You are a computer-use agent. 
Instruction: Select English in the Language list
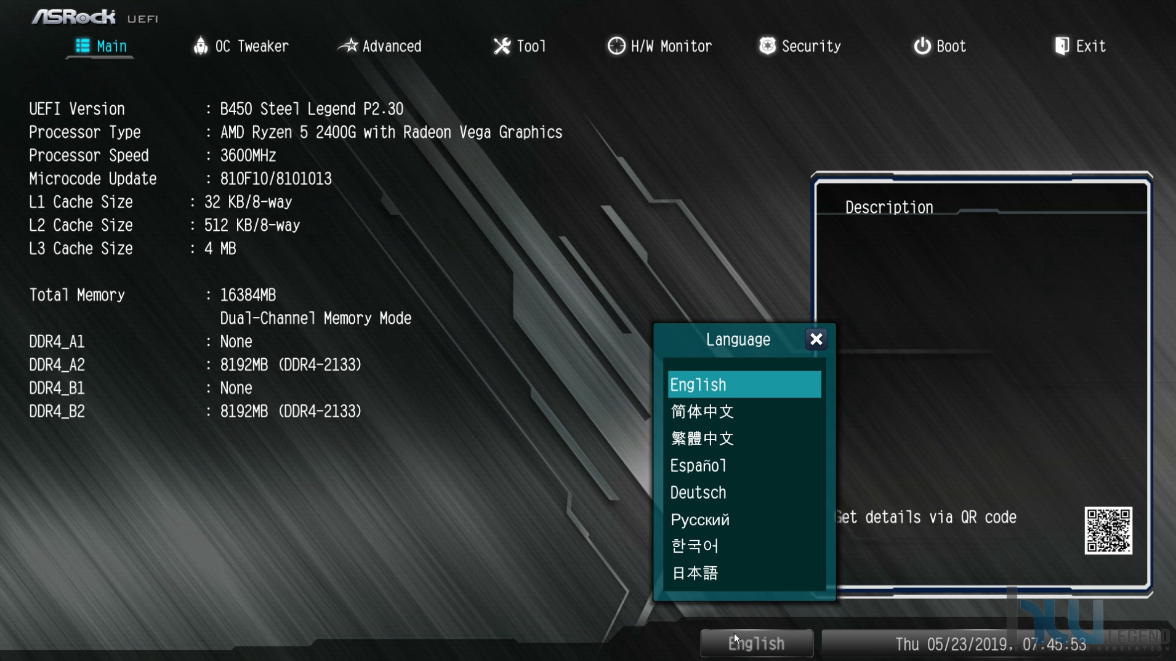coord(744,385)
